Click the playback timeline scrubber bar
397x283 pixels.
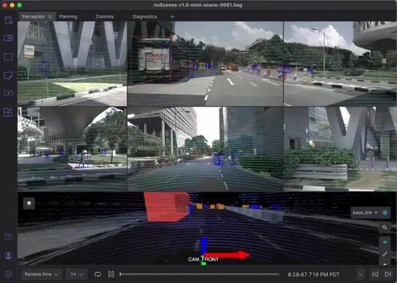(x=198, y=274)
